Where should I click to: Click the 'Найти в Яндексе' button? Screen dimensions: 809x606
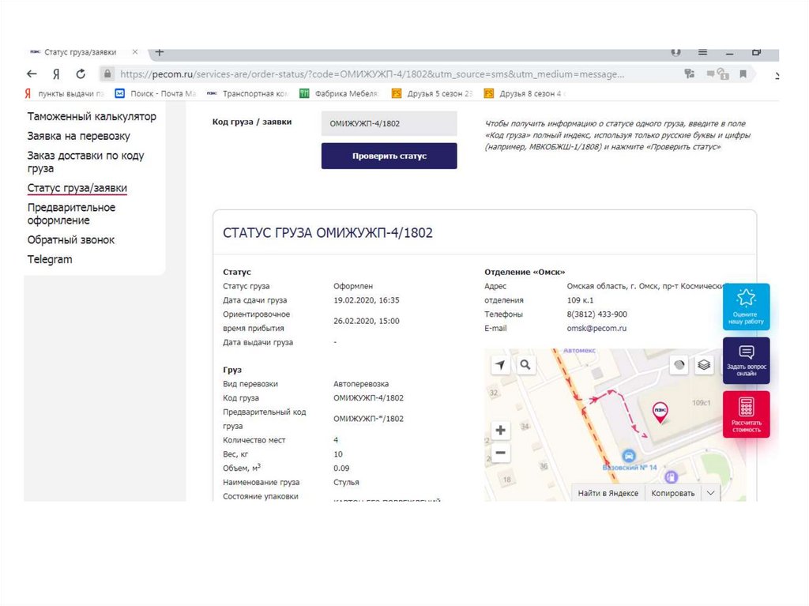pyautogui.click(x=608, y=493)
